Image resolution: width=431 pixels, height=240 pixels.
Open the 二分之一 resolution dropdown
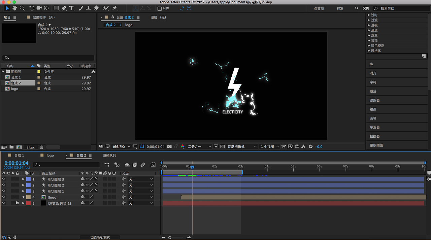199,146
